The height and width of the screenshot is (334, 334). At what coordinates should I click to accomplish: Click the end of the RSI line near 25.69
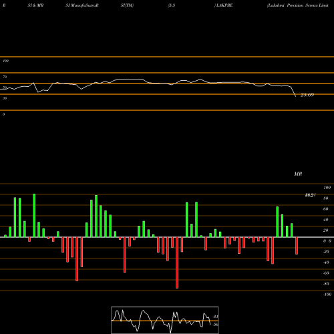click(x=296, y=96)
